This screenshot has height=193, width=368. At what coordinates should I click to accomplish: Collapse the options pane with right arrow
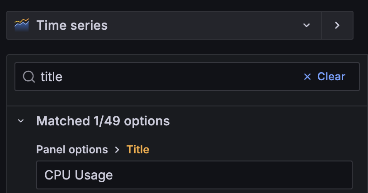[x=337, y=25]
